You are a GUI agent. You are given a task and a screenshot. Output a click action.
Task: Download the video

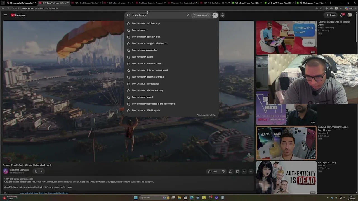[x=244, y=171]
